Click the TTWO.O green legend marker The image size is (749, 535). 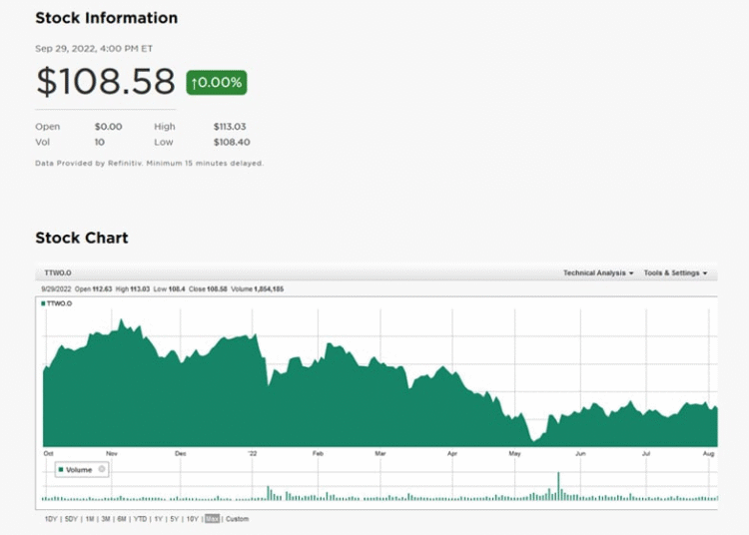(44, 302)
